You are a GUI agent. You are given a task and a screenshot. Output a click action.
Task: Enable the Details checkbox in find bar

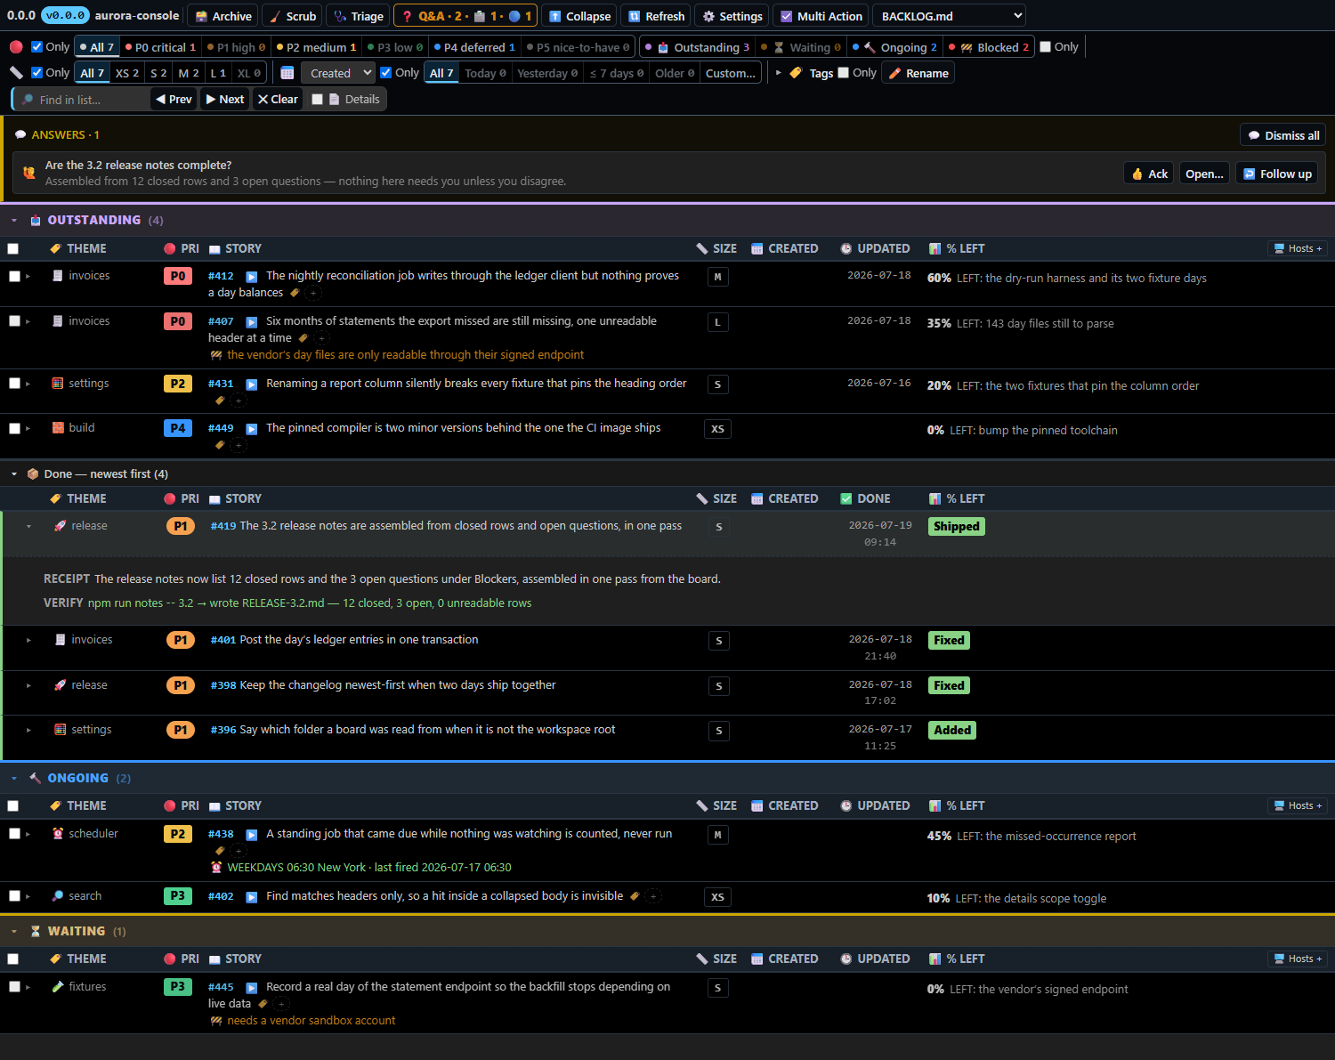(x=317, y=100)
